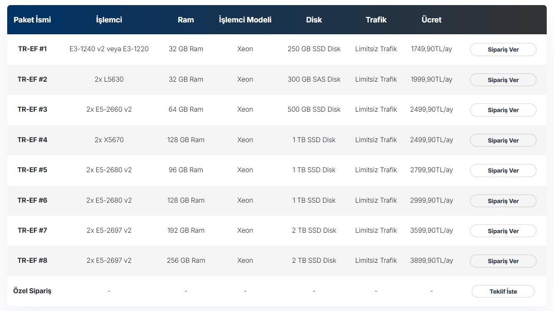This screenshot has height=311, width=554.
Task: Click the Teklif İste button
Action: pyautogui.click(x=503, y=292)
